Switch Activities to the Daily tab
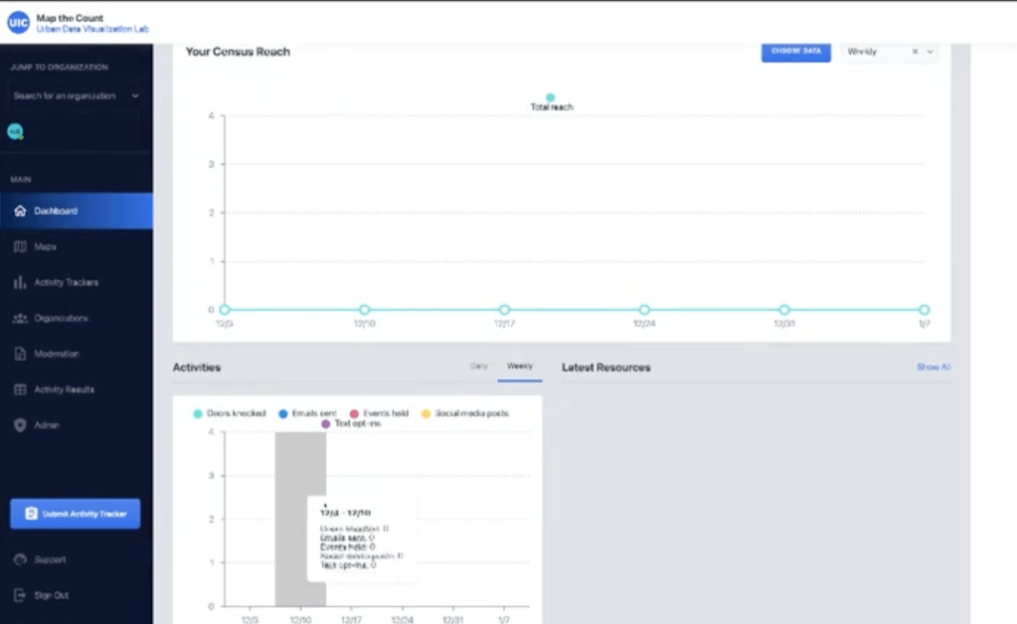 point(479,367)
